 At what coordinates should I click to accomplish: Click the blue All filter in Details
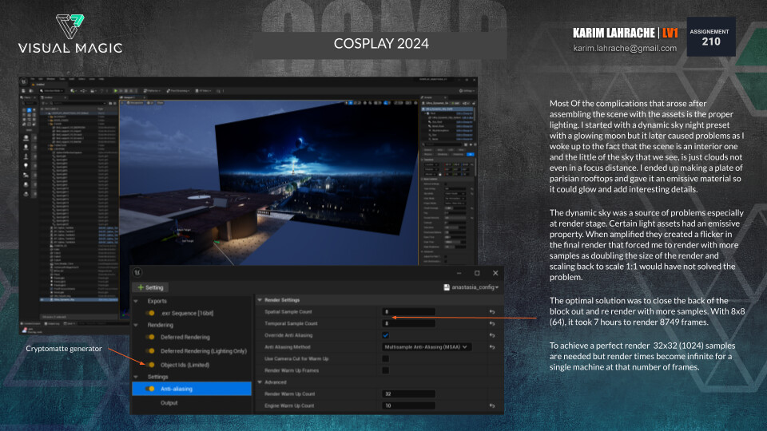470,154
